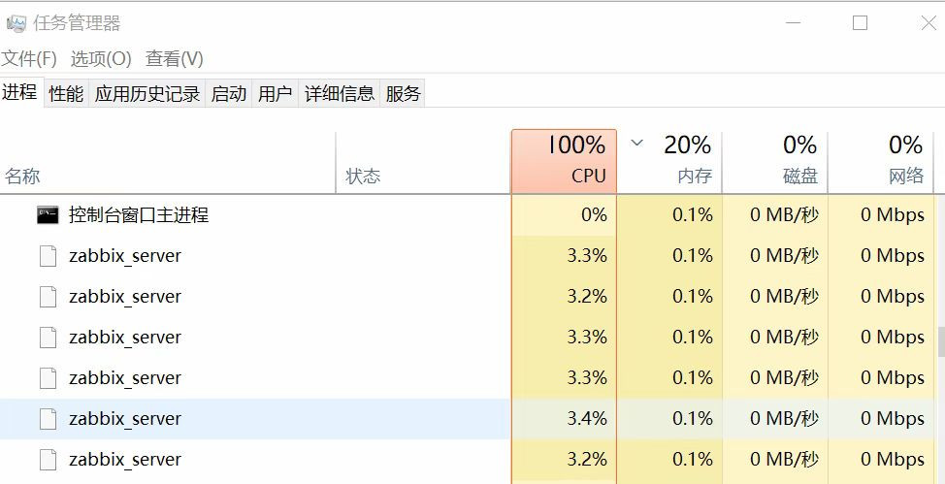
Task: Click the 内存 column sort arrow
Action: coord(637,144)
